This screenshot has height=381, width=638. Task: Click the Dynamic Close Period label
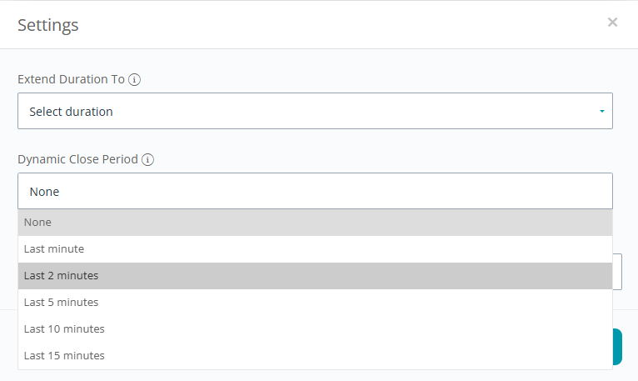[77, 159]
